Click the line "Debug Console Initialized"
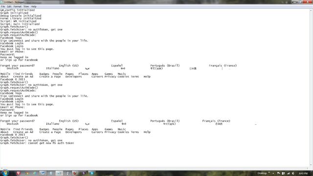Screen dimensions: 313x176 click(x=21, y=16)
